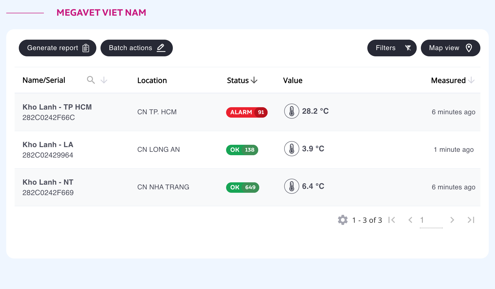Screen dimensions: 495x289
Task: Jump to the last page of results
Action: click(x=471, y=220)
